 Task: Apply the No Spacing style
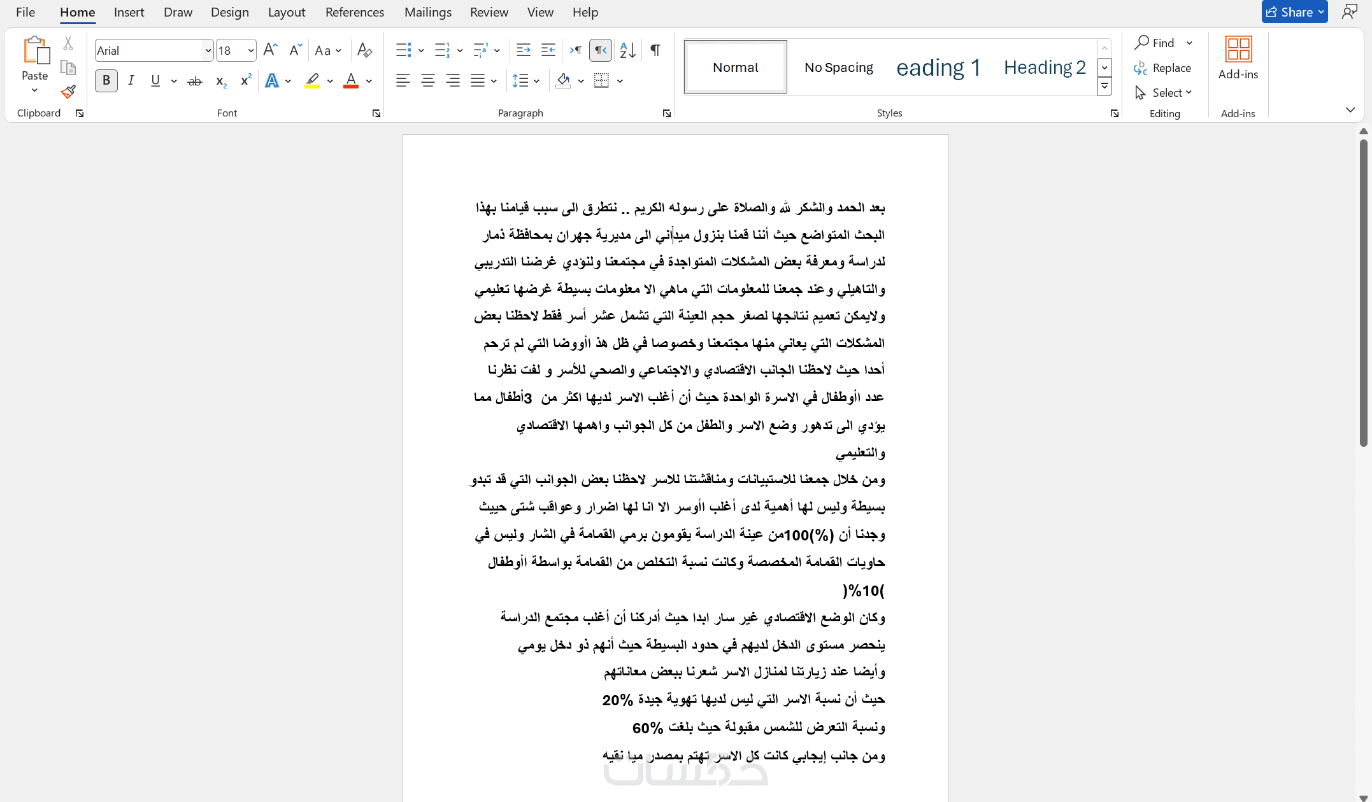coord(838,67)
